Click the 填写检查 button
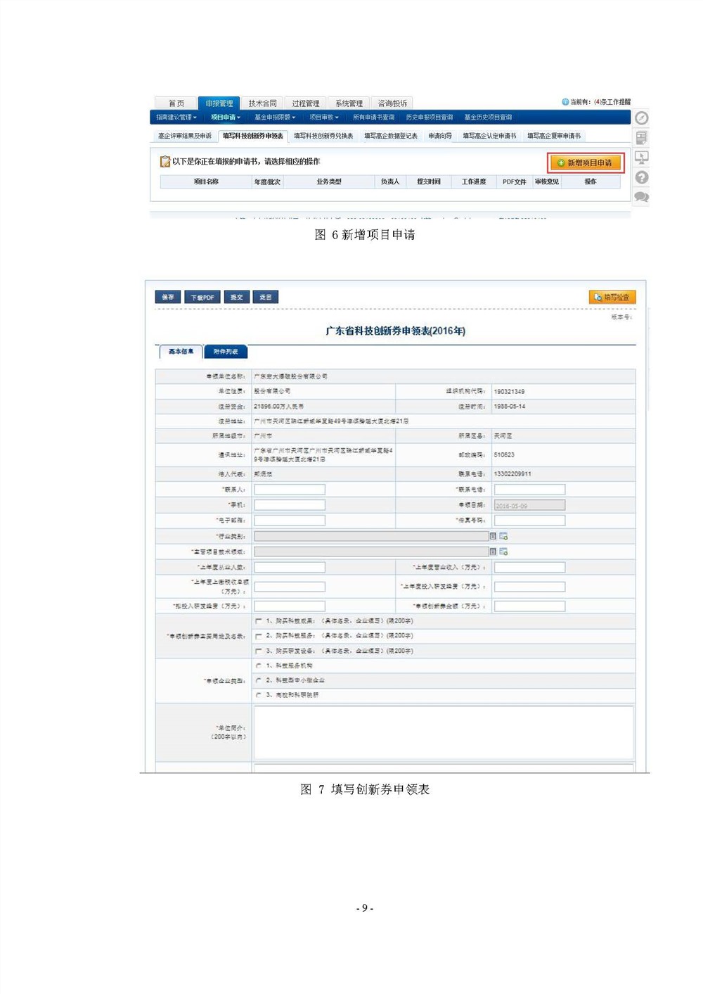The height and width of the screenshot is (994, 703). [612, 298]
